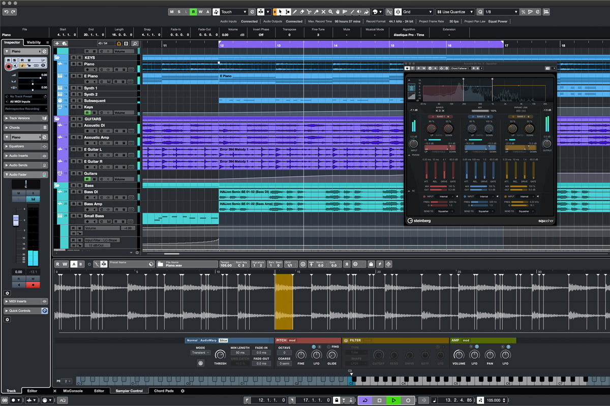
Task: Select the Range Selection tool
Action: click(x=288, y=12)
